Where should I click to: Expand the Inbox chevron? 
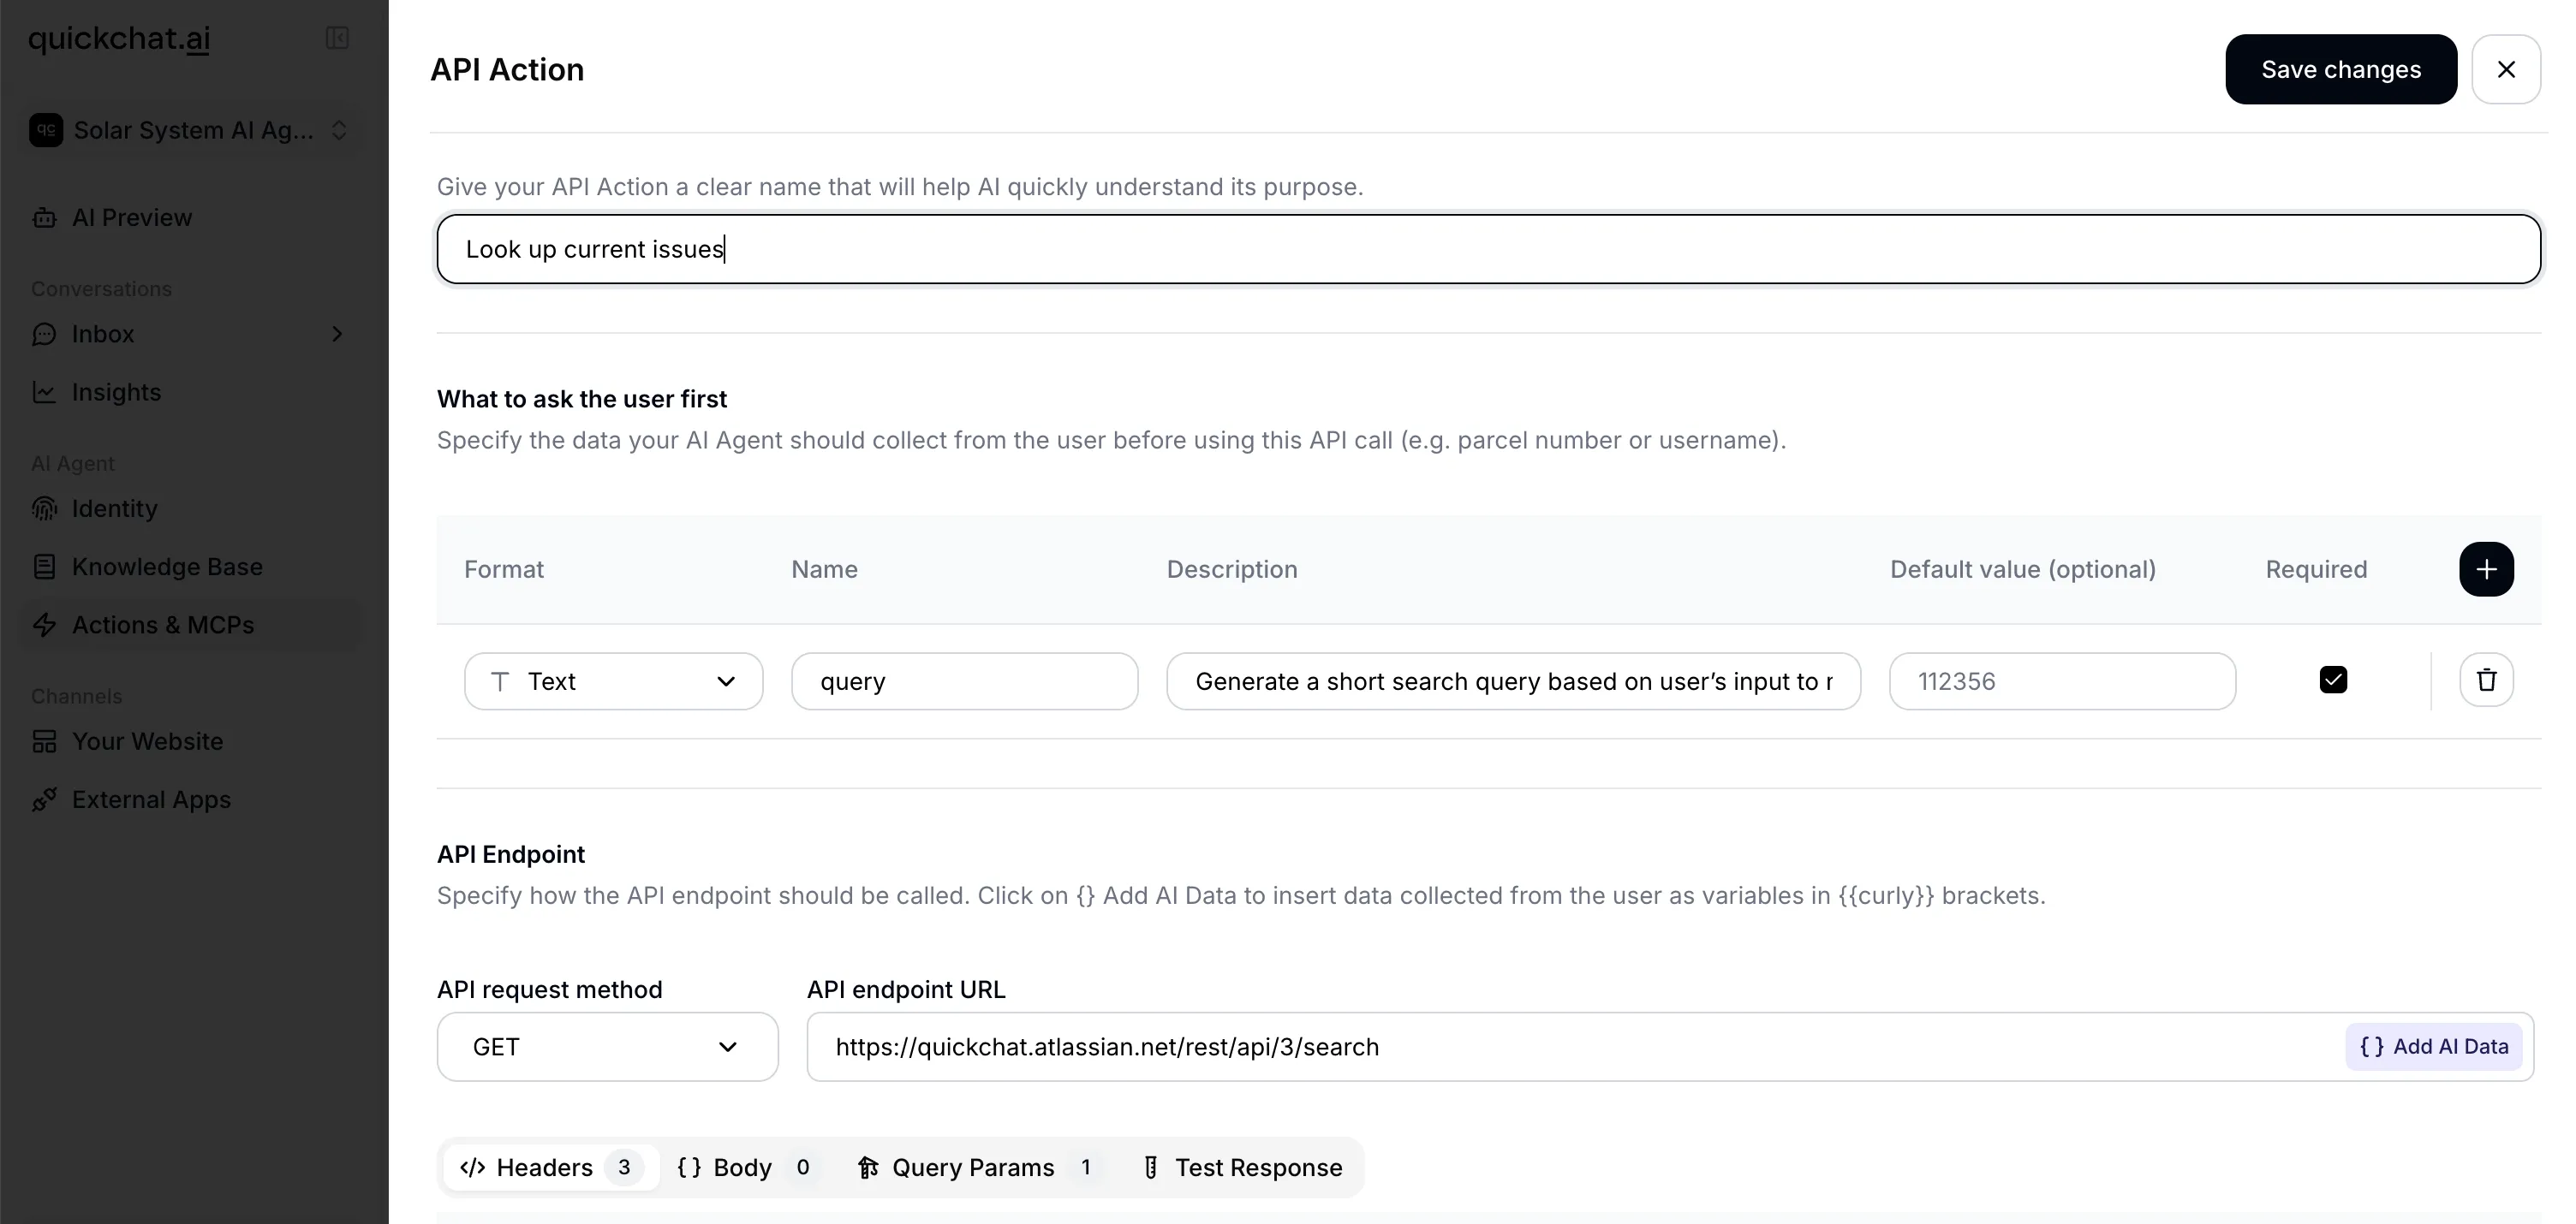337,334
